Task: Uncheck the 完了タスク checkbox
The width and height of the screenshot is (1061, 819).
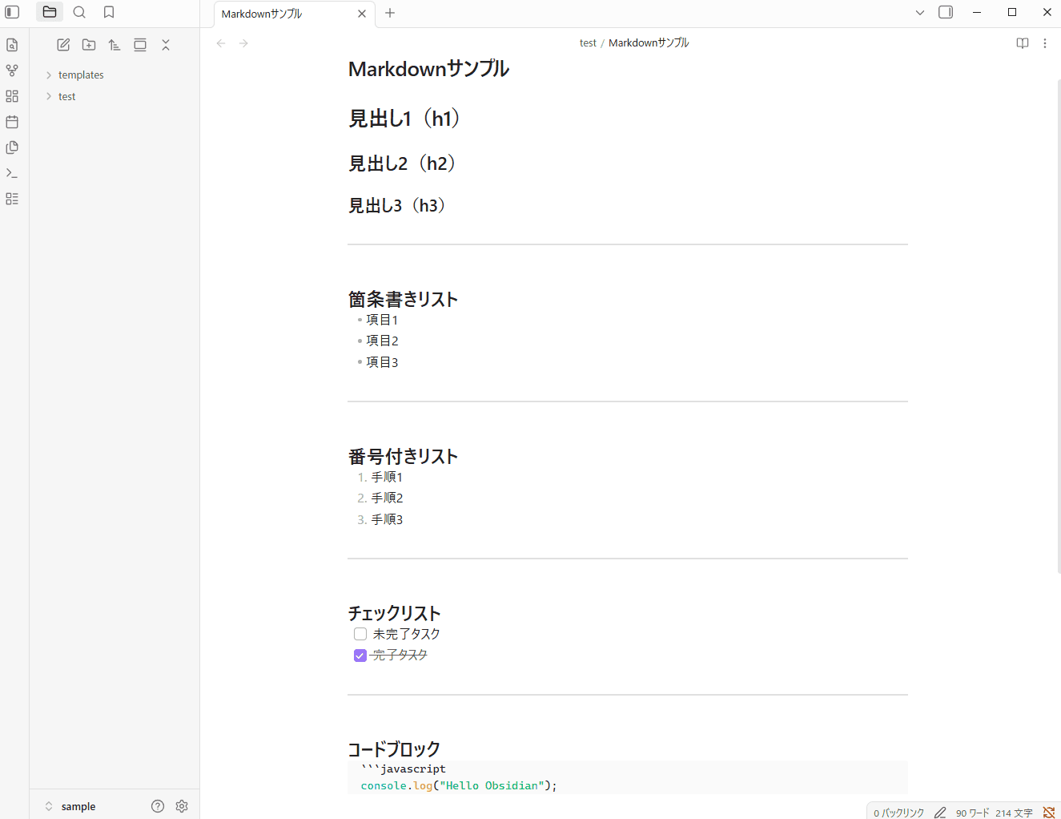Action: coord(360,655)
